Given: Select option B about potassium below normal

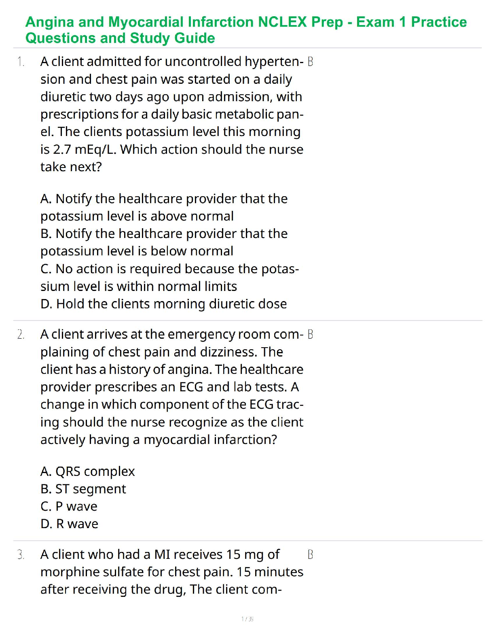Looking at the screenshot, I should click(x=164, y=242).
